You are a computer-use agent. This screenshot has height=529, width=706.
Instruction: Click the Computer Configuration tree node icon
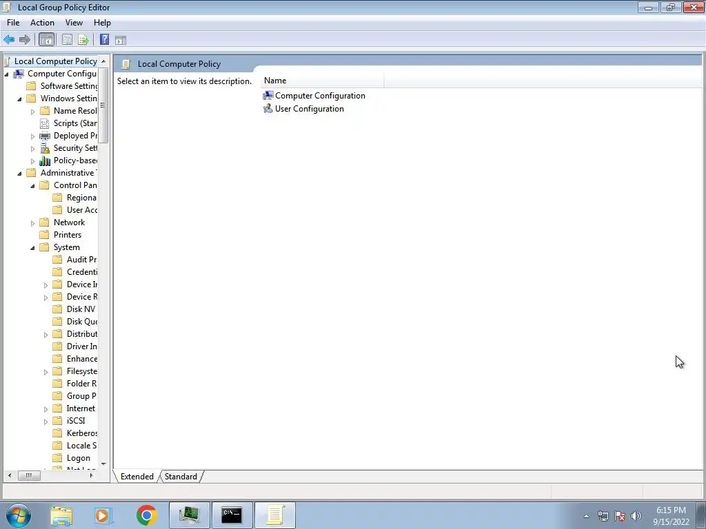coord(19,73)
